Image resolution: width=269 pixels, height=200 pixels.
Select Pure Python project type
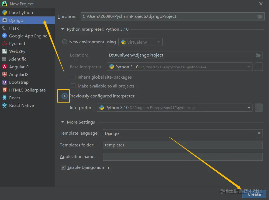[x=27, y=12]
